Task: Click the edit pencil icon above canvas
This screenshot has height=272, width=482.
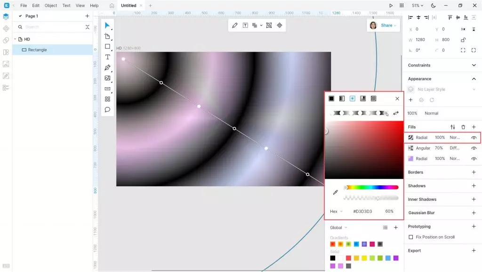Action: pyautogui.click(x=235, y=25)
